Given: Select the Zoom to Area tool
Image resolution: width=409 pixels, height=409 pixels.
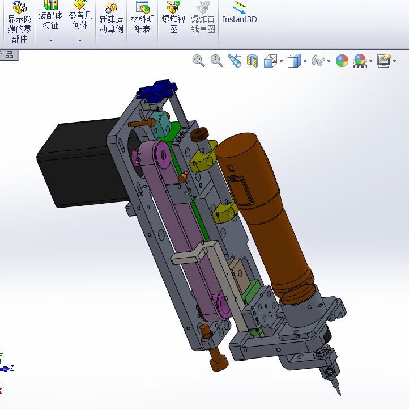Looking at the screenshot, I should tap(216, 60).
